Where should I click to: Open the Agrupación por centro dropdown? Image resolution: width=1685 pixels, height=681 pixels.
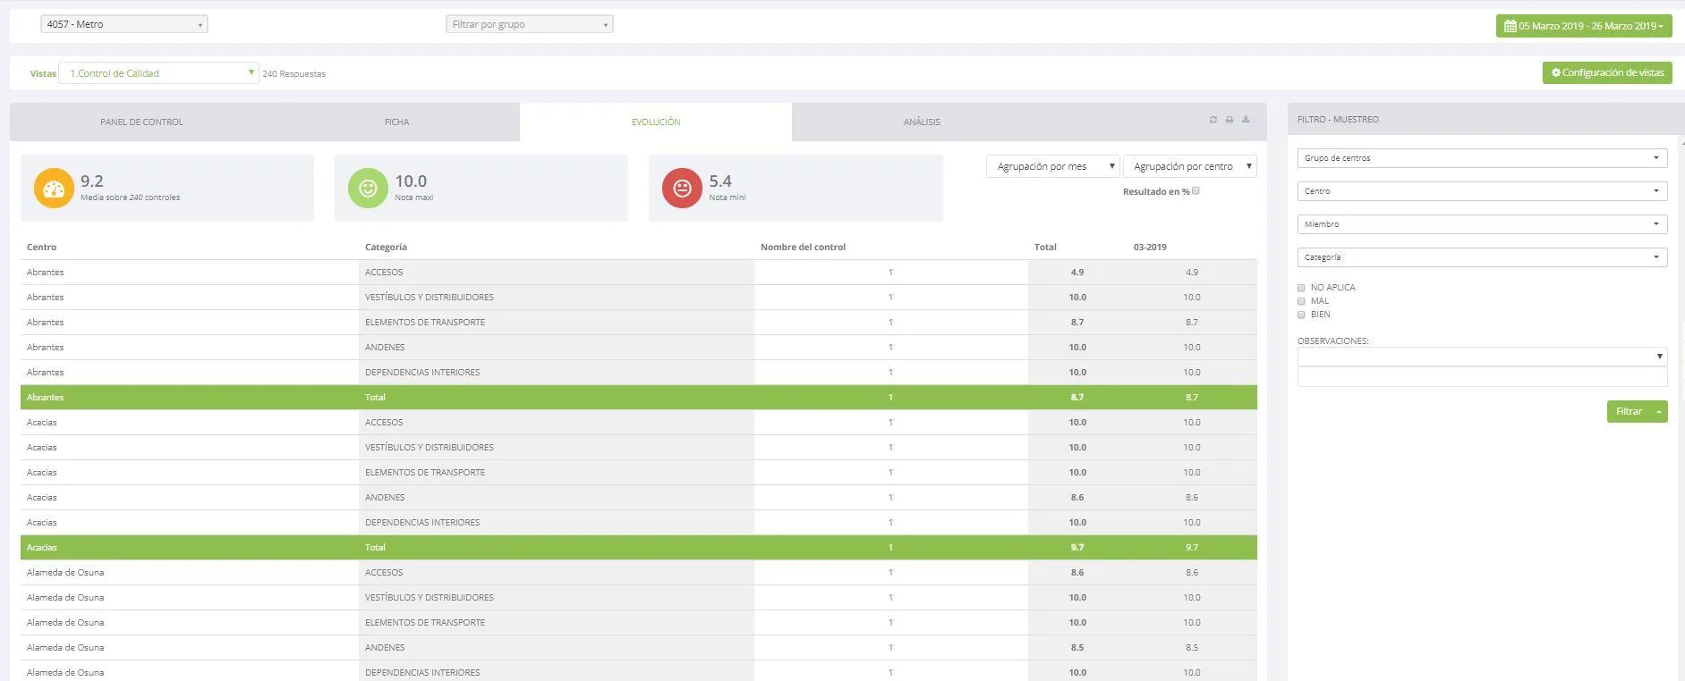pyautogui.click(x=1190, y=166)
